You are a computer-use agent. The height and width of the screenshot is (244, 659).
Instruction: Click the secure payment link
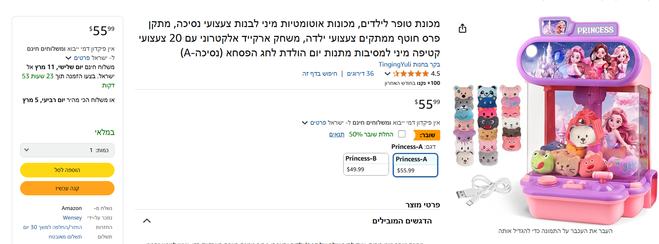pos(65,237)
